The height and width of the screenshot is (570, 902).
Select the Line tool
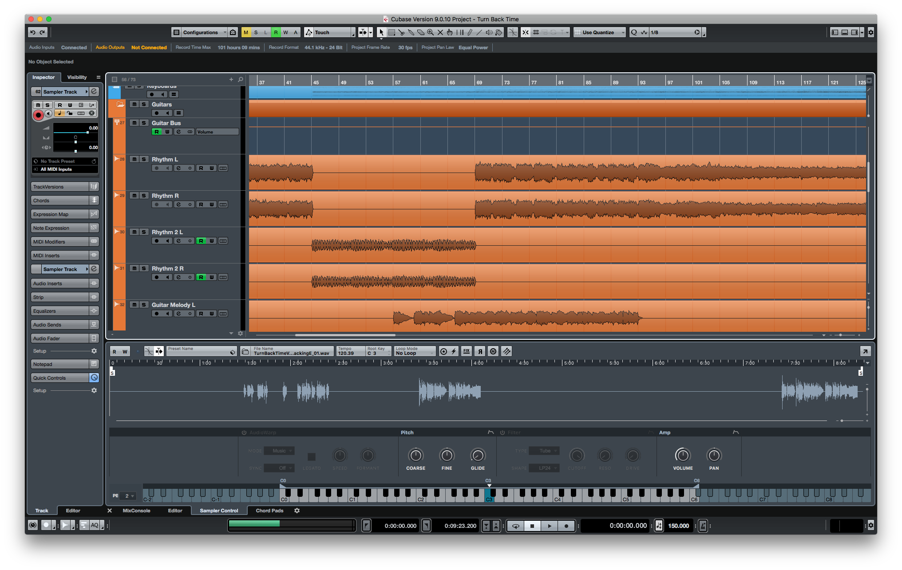point(479,32)
